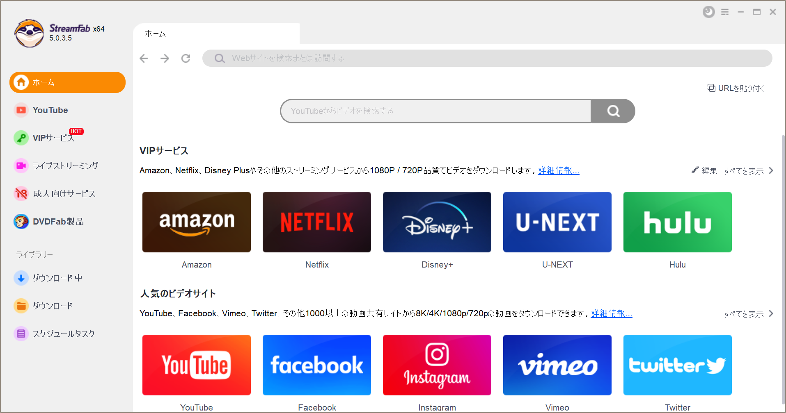This screenshot has width=786, height=413.
Task: Open the ホーム sidebar item
Action: 67,82
